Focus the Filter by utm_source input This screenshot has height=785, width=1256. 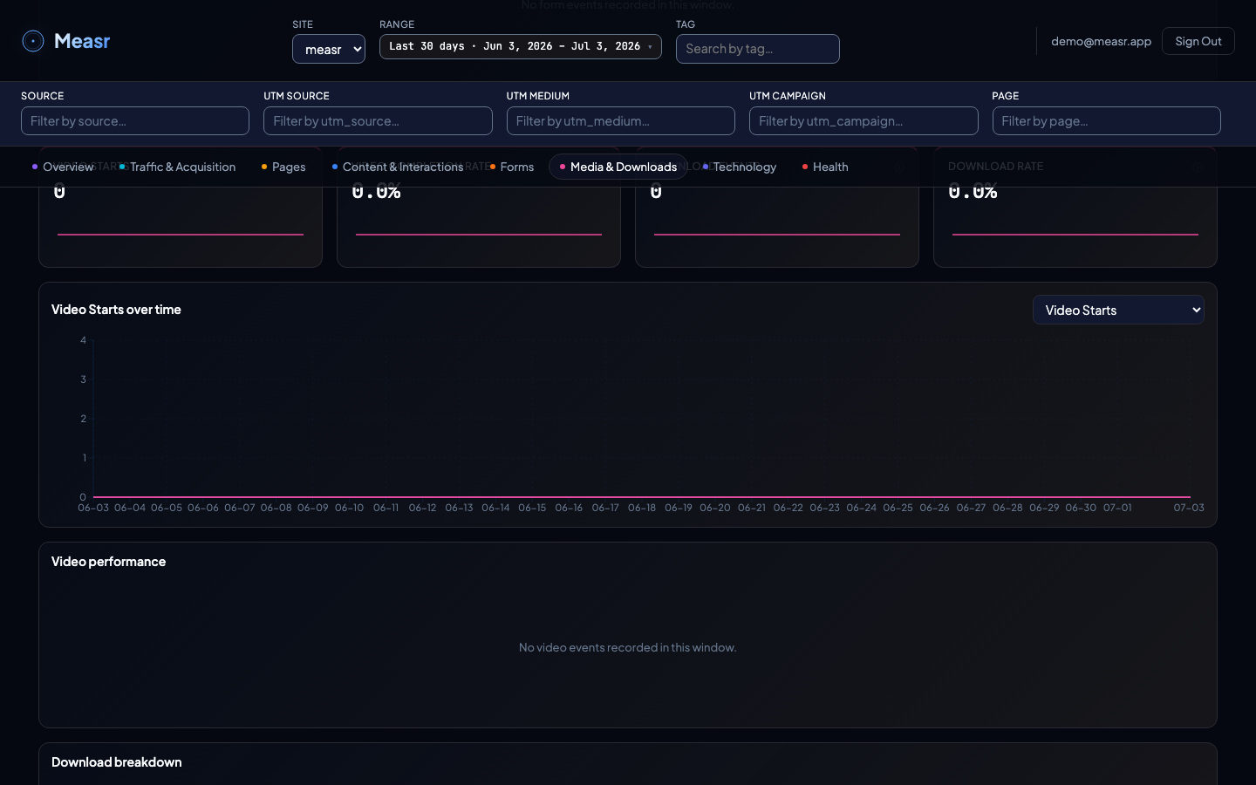coord(378,121)
